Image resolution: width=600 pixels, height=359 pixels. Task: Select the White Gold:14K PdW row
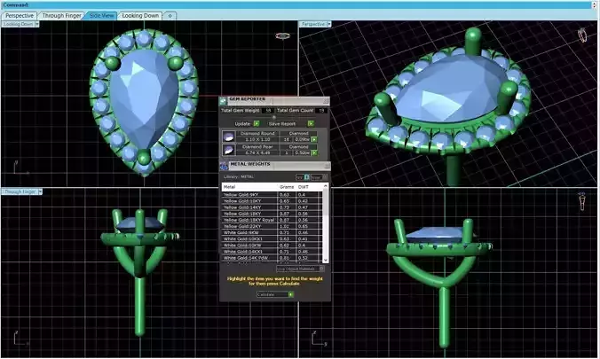pyautogui.click(x=272, y=258)
